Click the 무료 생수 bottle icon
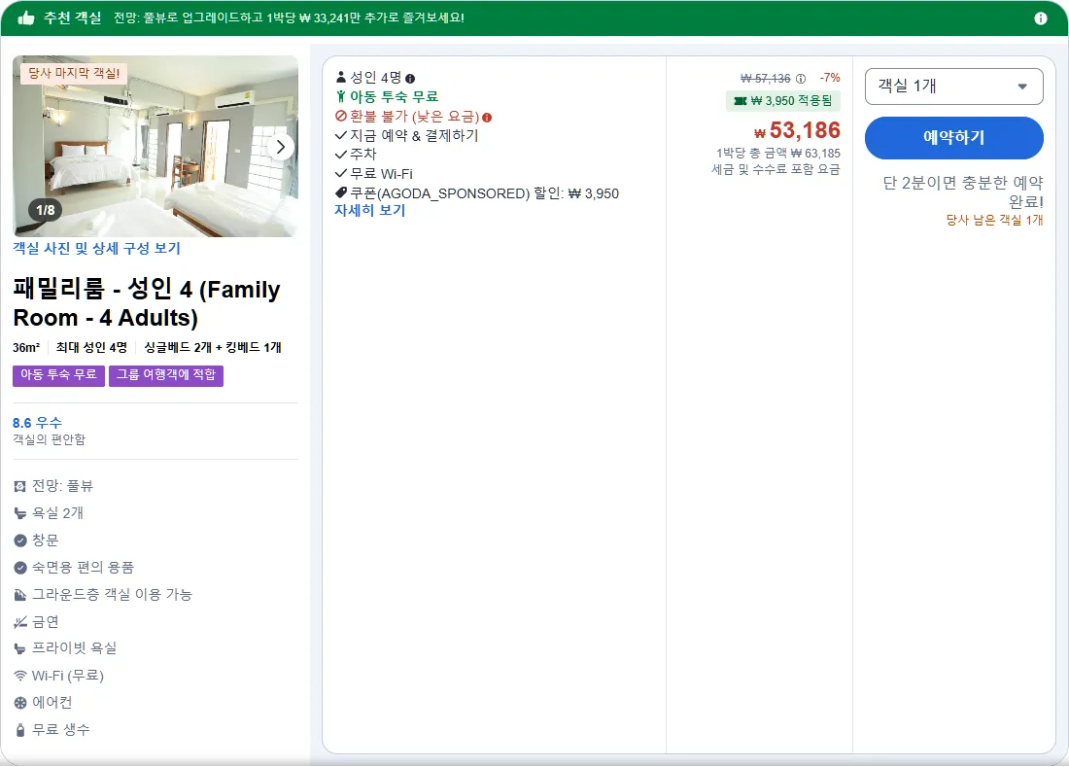The height and width of the screenshot is (767, 1069). pos(19,730)
